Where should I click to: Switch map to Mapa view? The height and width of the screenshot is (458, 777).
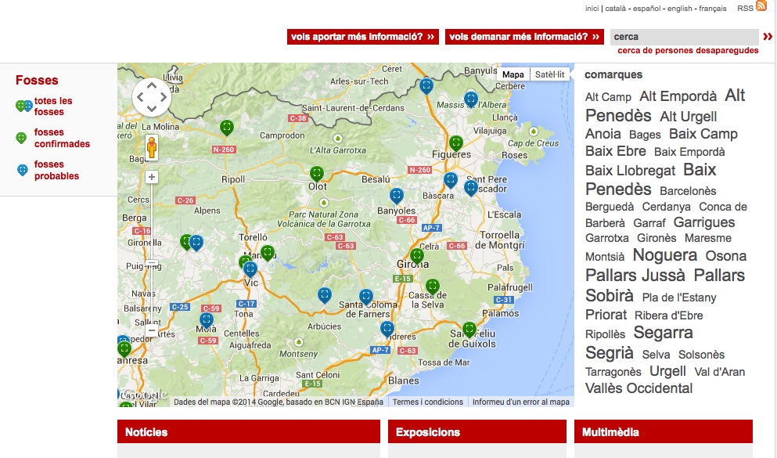513,74
